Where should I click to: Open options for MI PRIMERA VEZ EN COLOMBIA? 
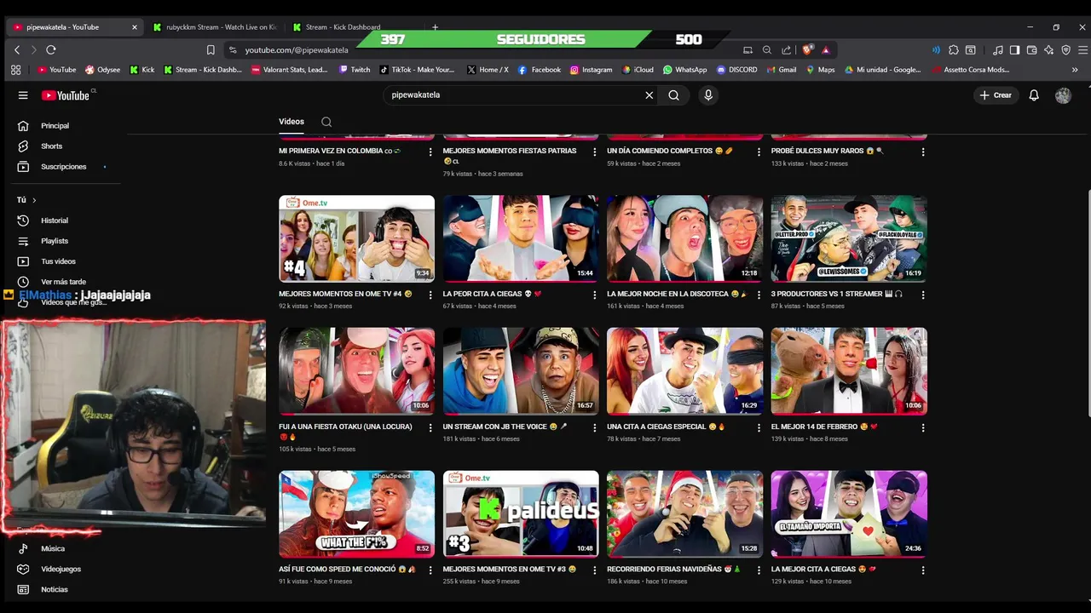point(430,152)
